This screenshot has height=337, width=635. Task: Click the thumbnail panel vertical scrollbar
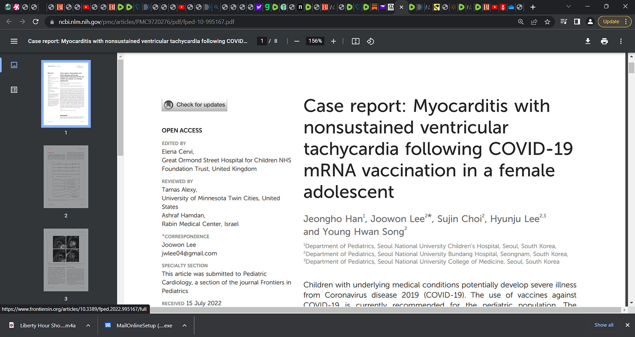[121, 108]
